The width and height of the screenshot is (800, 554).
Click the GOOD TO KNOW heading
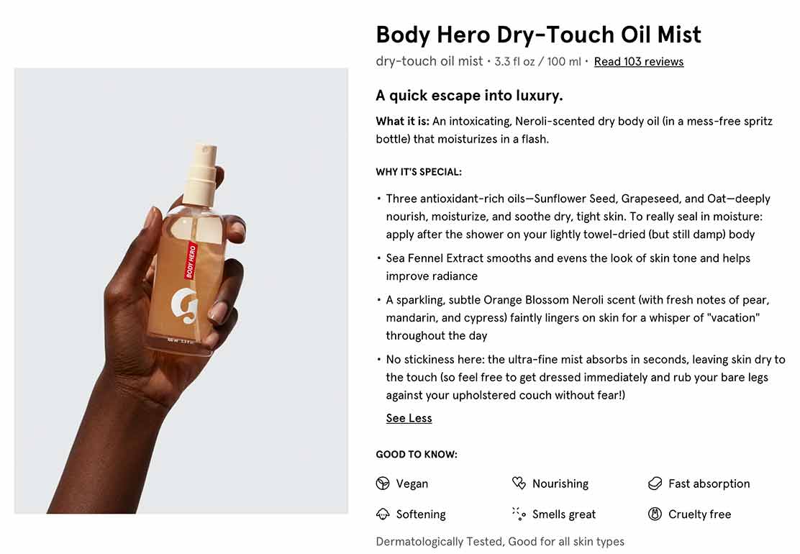[417, 455]
